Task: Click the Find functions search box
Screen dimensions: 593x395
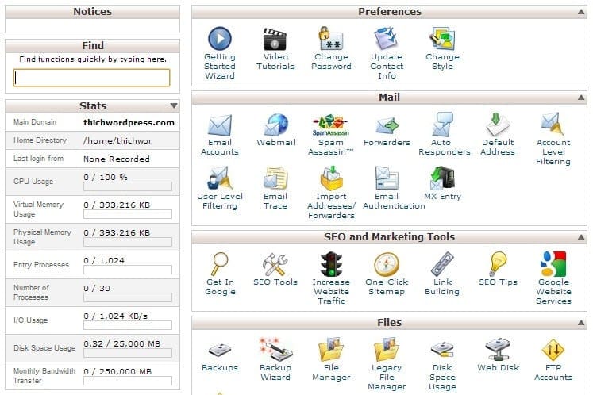Action: (92, 78)
